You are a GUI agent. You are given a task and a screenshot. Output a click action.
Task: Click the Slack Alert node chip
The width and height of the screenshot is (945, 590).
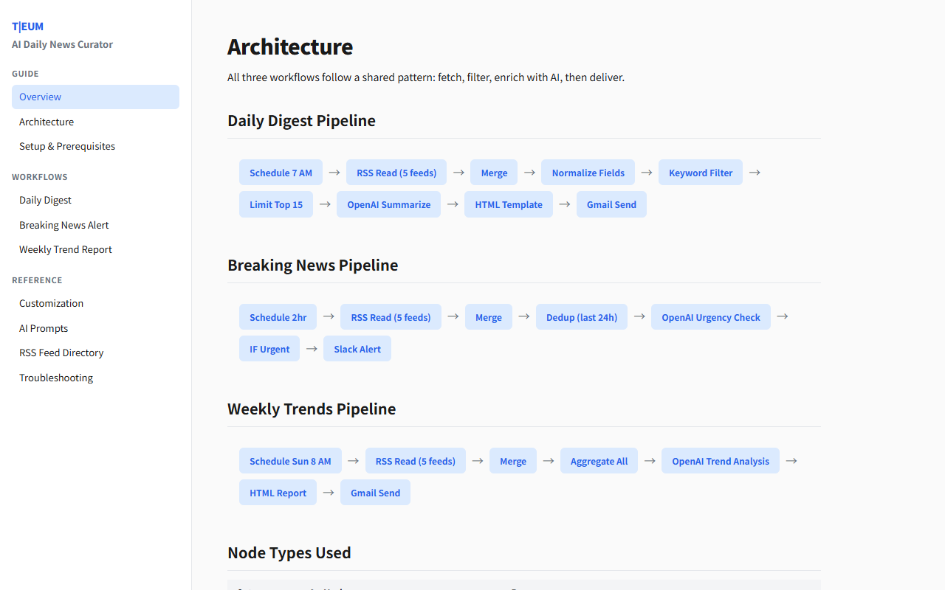[x=357, y=348]
